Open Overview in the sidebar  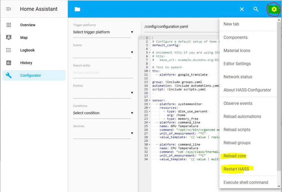coord(34,25)
